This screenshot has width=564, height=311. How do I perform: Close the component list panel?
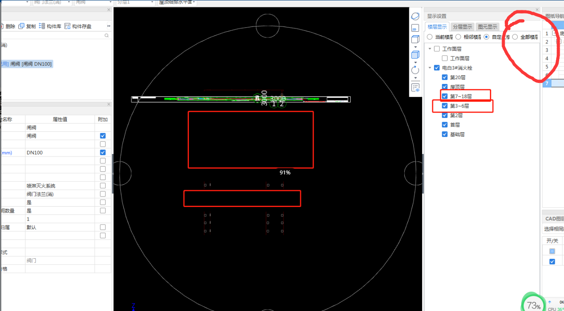click(109, 10)
